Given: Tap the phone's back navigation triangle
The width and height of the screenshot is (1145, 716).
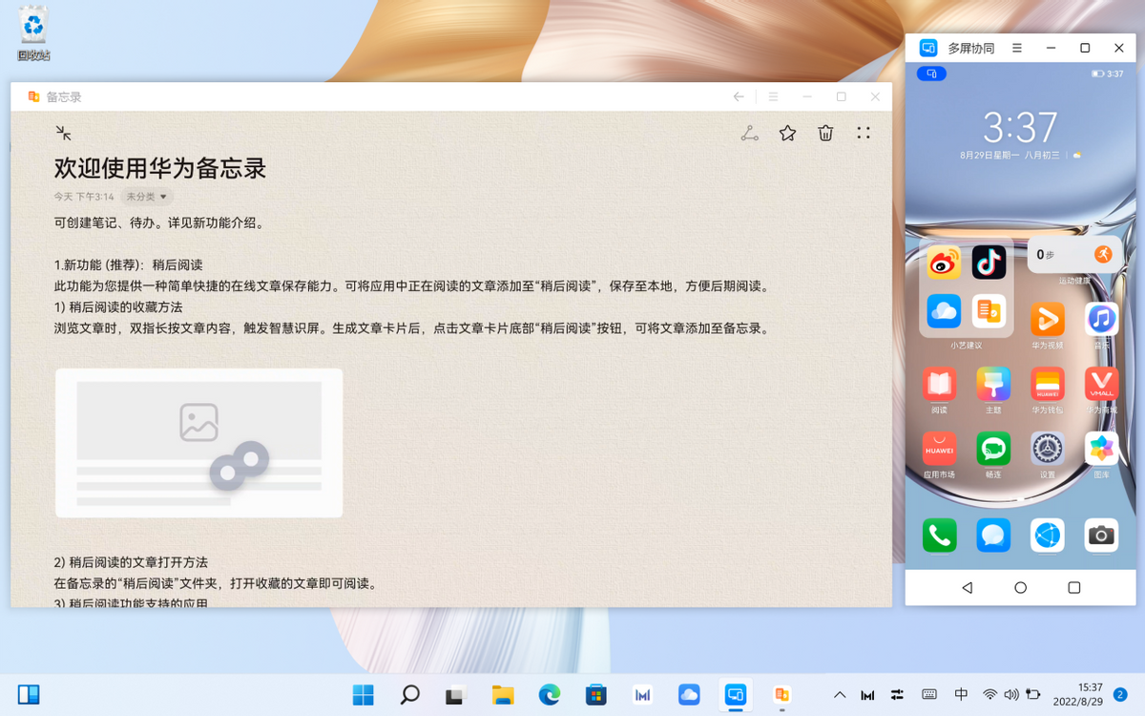Looking at the screenshot, I should [967, 588].
